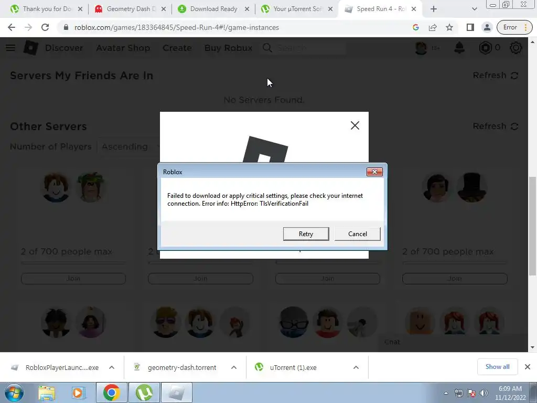This screenshot has width=537, height=403.
Task: Click the Google icon in address bar
Action: click(x=416, y=27)
